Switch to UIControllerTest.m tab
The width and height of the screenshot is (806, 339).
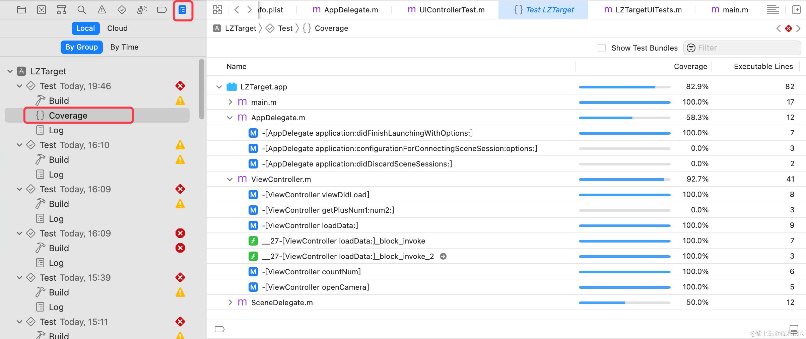click(446, 10)
